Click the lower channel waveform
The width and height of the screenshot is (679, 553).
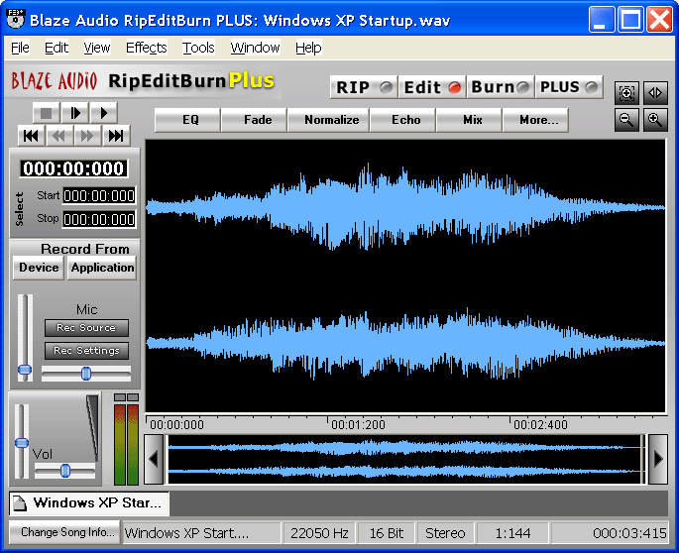coord(405,343)
